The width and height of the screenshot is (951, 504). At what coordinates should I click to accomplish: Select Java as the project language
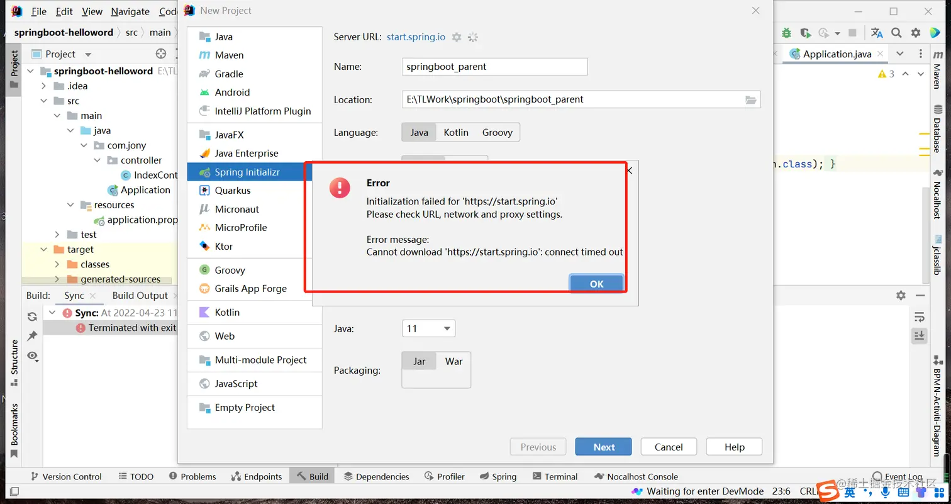click(x=420, y=132)
